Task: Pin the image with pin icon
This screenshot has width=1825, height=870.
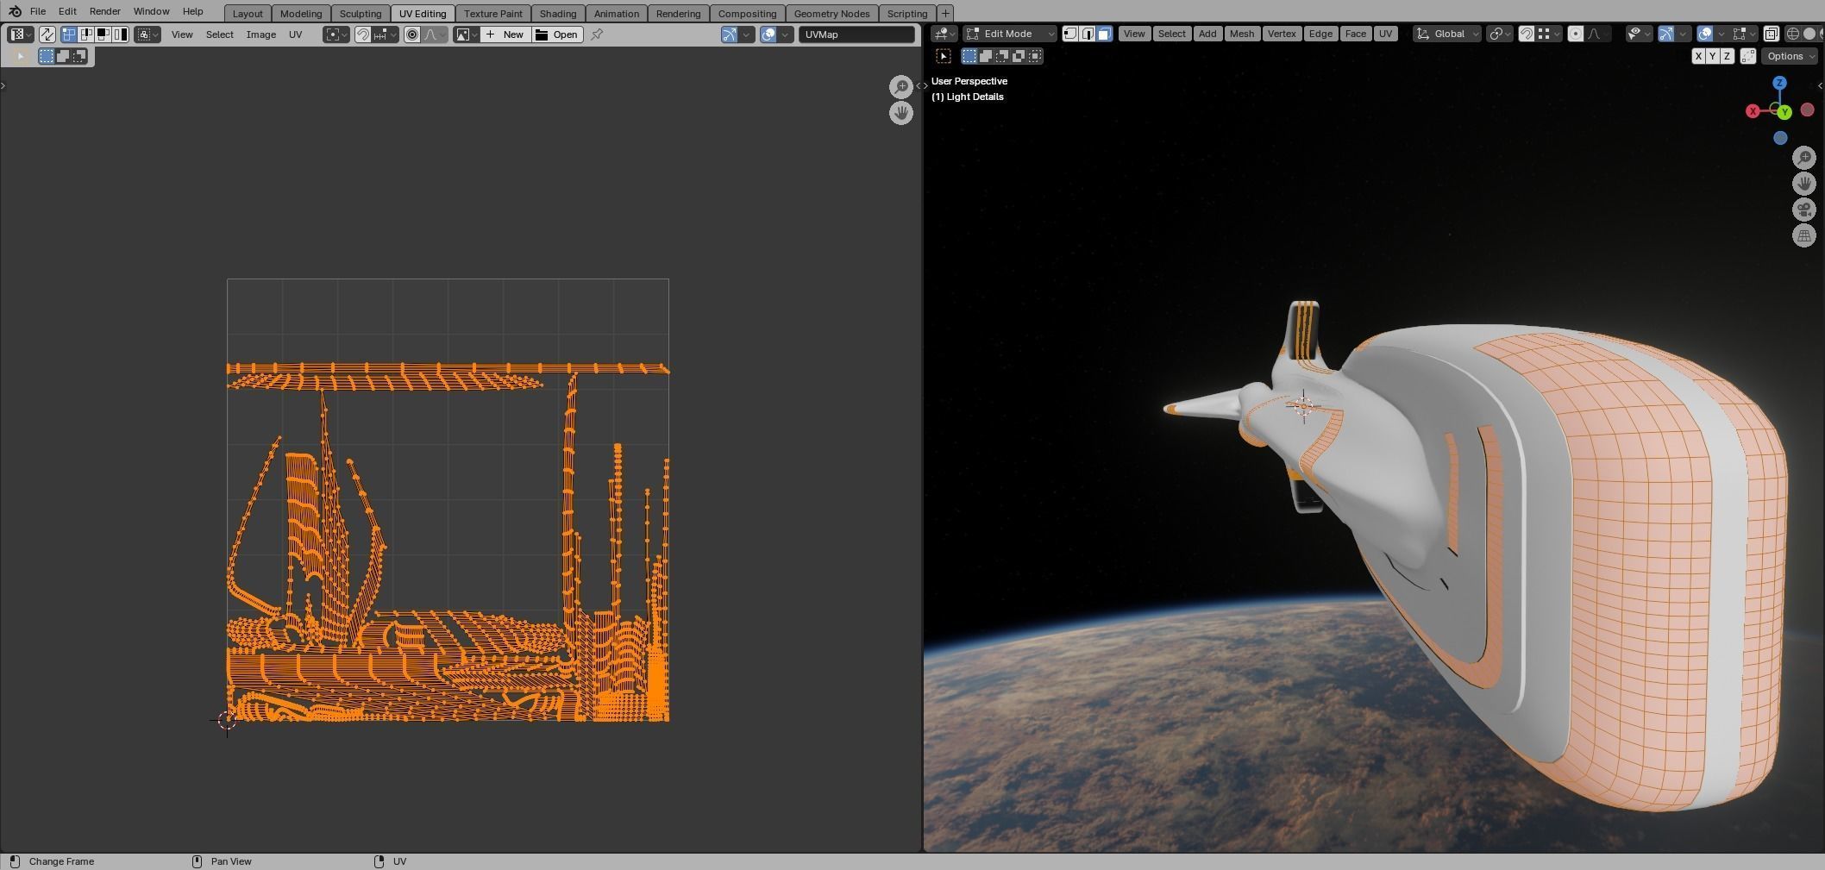Action: [x=597, y=34]
